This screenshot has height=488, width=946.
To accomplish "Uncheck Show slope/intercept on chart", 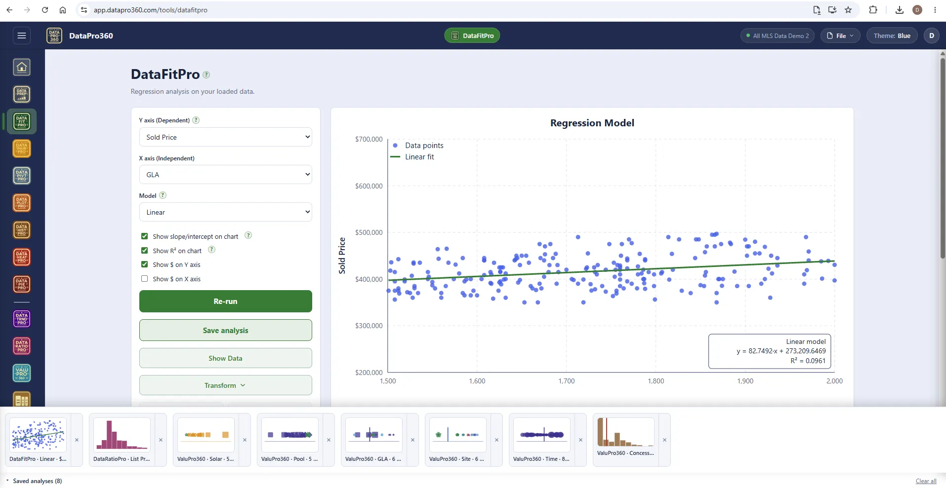I will pyautogui.click(x=145, y=236).
